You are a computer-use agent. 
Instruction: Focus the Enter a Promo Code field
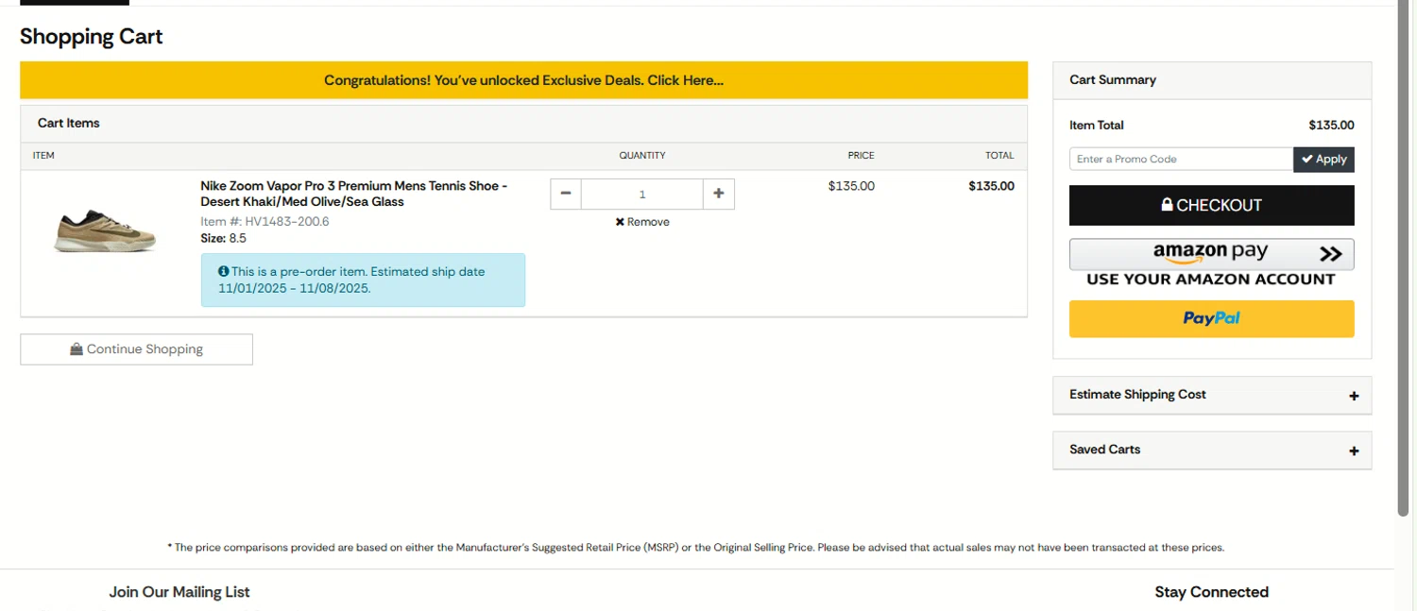[x=1181, y=160]
